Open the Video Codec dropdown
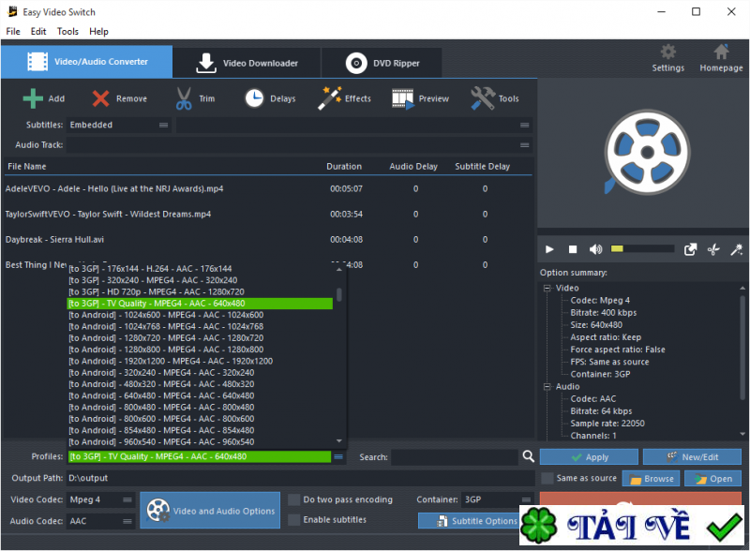750x551 pixels. click(x=100, y=499)
